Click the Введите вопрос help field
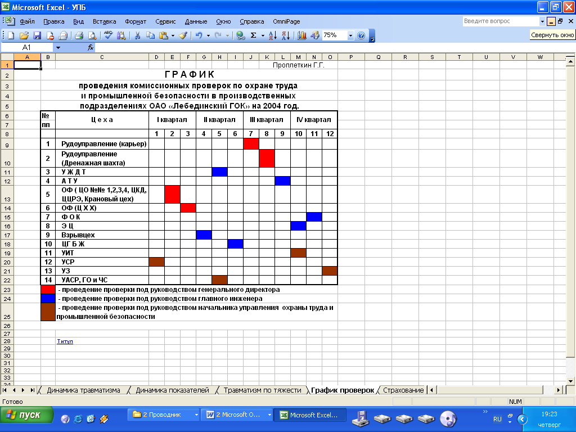Image resolution: width=576 pixels, height=432 pixels. [501, 21]
